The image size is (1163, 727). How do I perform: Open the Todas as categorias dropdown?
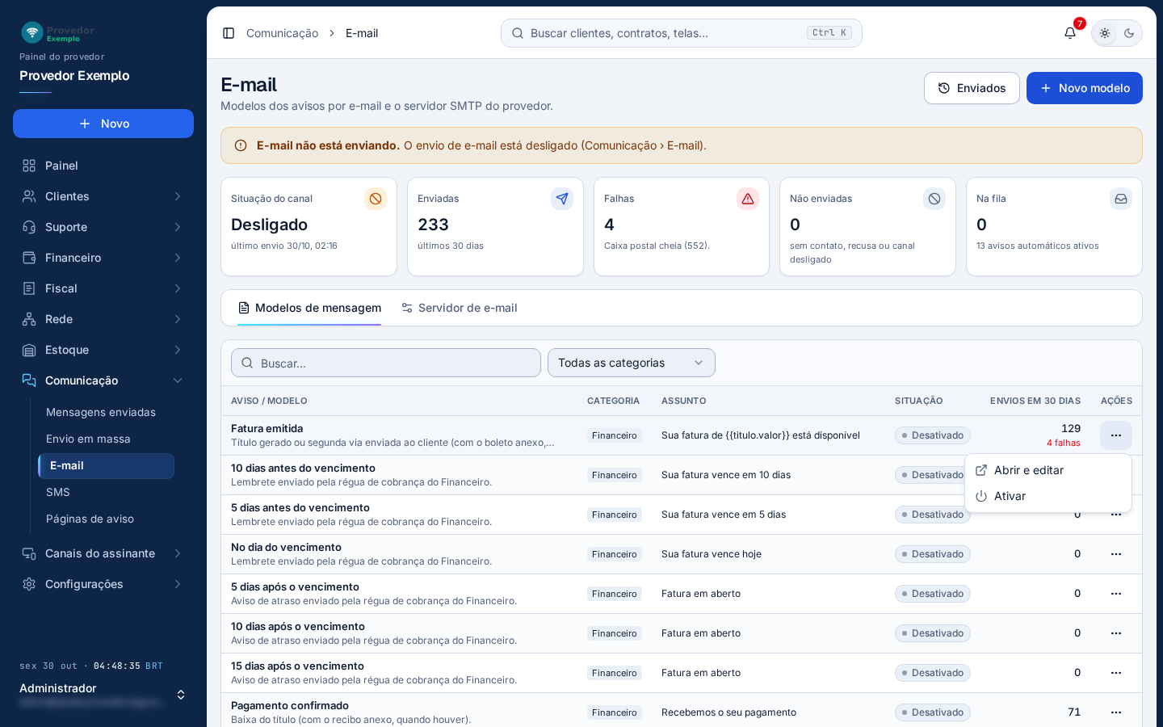click(x=632, y=363)
